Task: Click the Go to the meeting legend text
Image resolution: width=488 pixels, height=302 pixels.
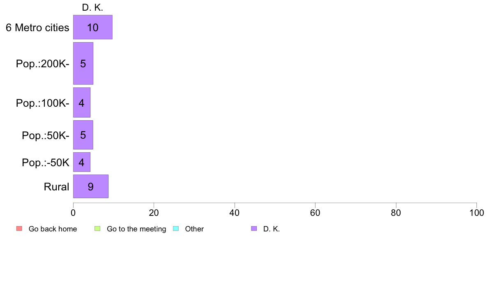Action: point(136,229)
